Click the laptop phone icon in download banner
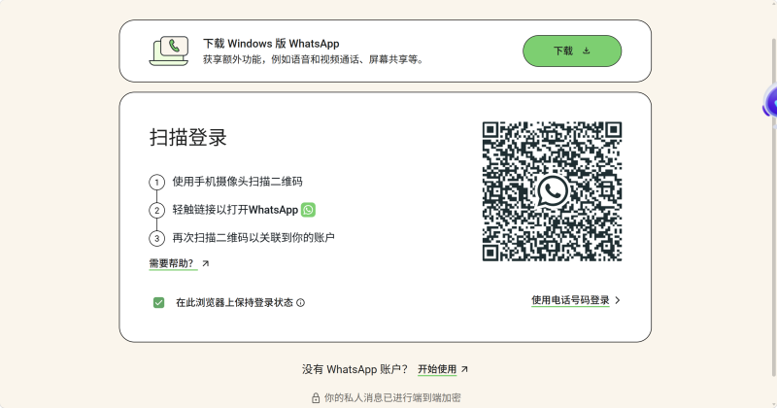777x408 pixels. coord(169,51)
